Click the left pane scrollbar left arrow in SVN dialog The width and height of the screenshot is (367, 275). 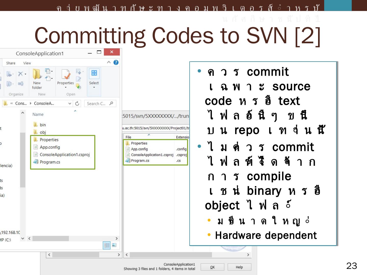tap(49, 255)
